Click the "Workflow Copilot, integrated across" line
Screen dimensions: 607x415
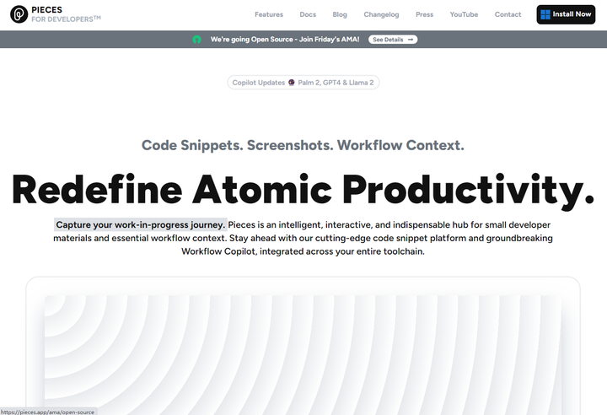303,251
